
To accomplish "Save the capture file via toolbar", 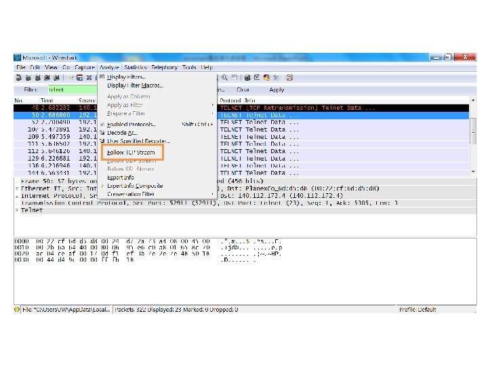I will pos(80,78).
